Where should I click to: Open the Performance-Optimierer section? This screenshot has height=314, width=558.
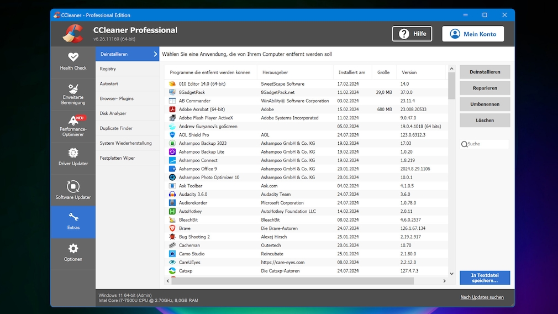click(73, 126)
